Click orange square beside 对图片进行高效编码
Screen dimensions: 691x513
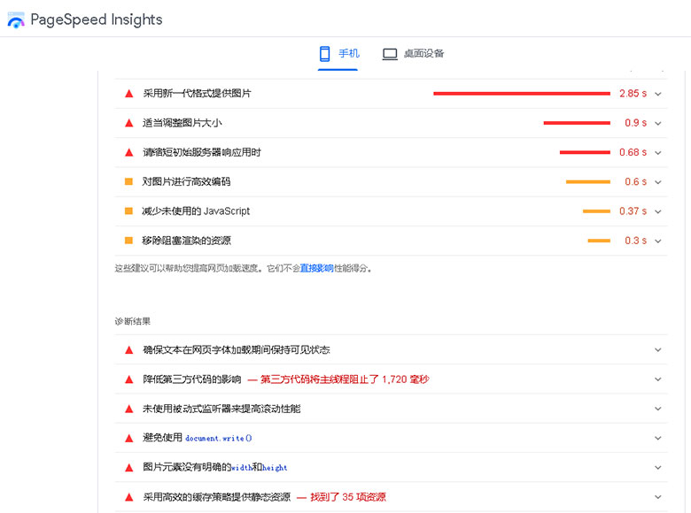point(128,181)
